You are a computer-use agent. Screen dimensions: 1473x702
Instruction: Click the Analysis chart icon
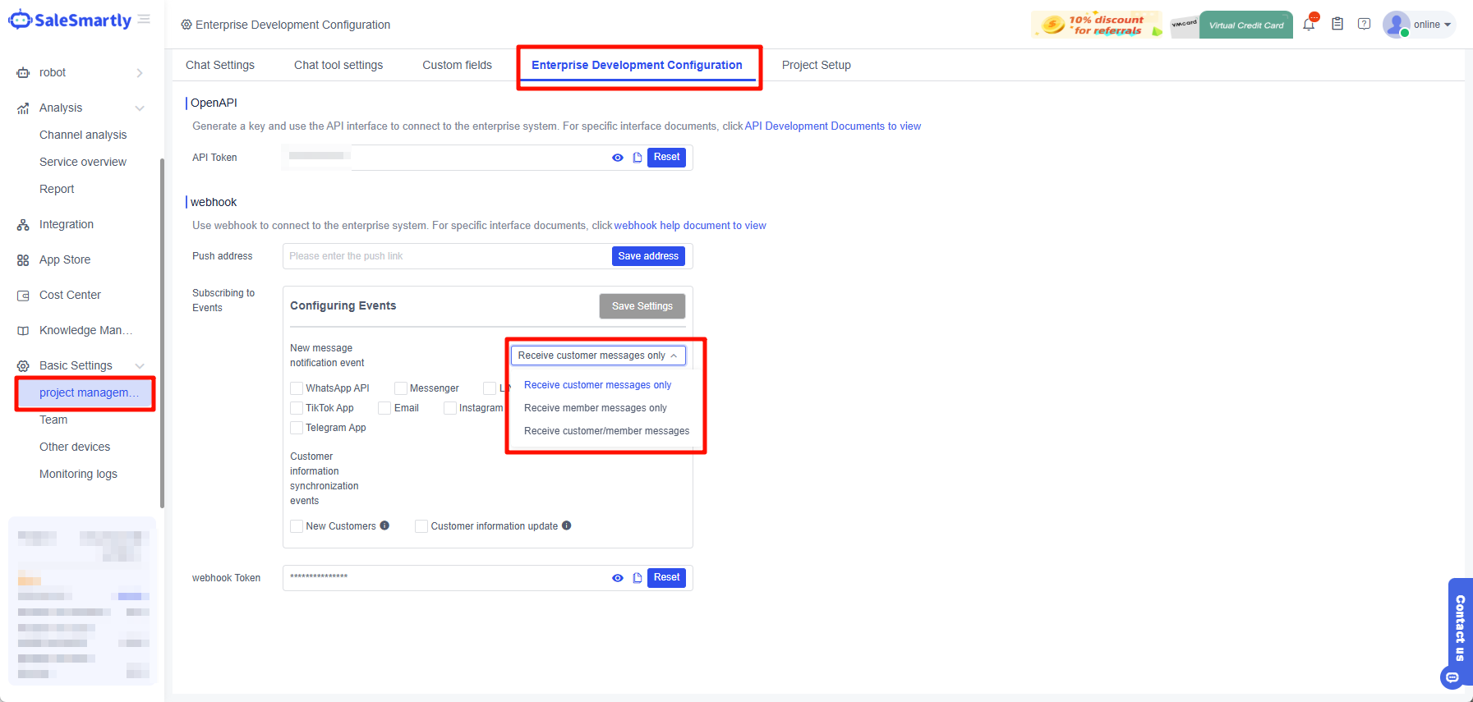point(23,108)
